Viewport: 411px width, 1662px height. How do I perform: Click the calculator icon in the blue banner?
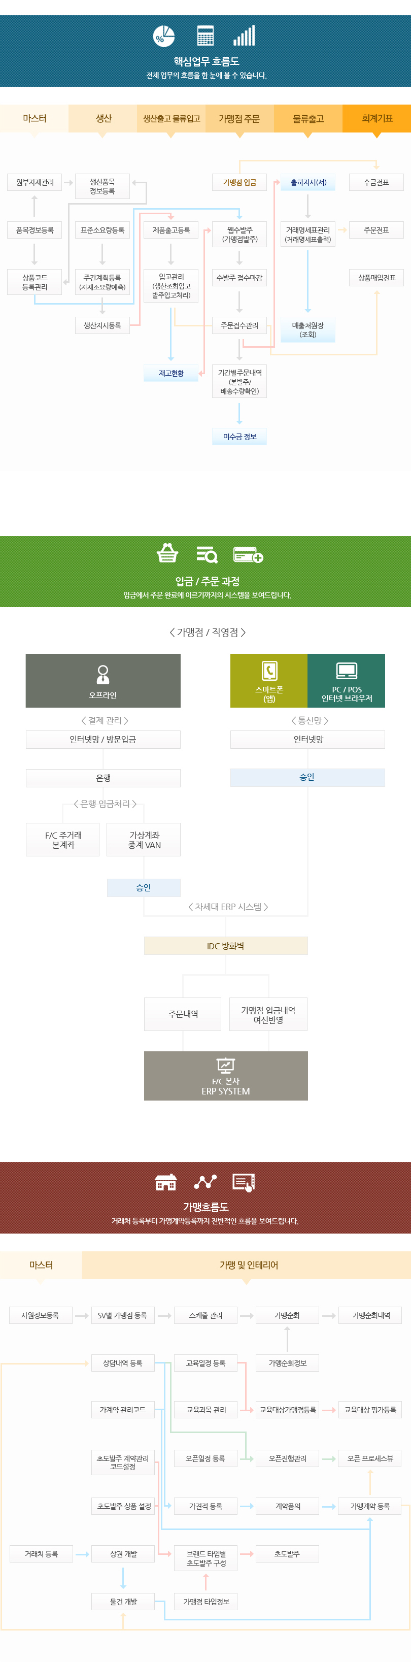point(205,36)
